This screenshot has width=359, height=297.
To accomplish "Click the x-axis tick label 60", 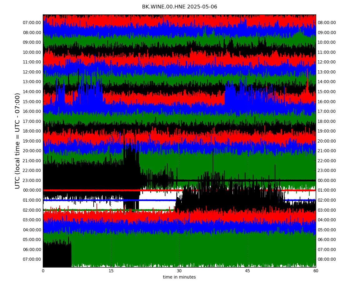I will (316, 271).
